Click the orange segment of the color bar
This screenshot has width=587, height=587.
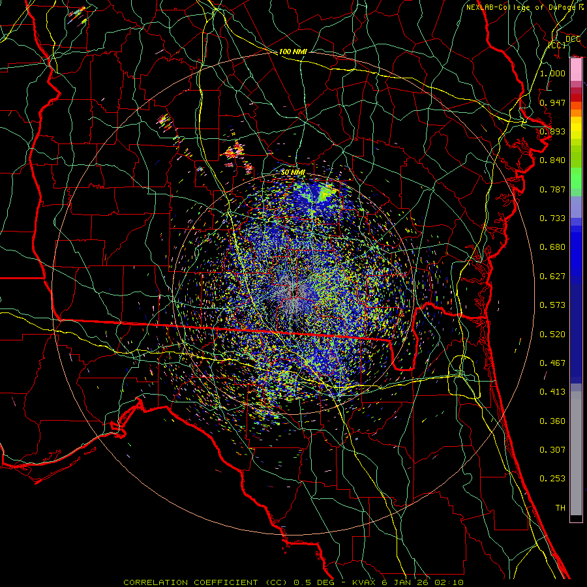(x=576, y=110)
